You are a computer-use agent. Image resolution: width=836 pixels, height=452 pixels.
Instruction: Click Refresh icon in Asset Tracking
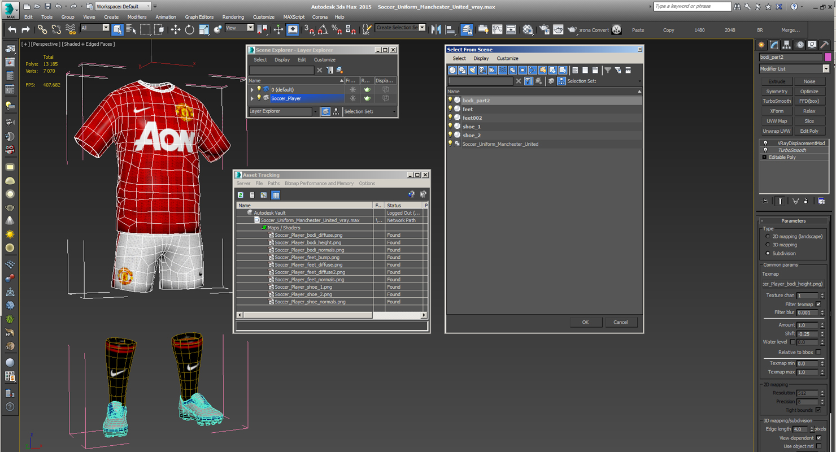coord(241,195)
